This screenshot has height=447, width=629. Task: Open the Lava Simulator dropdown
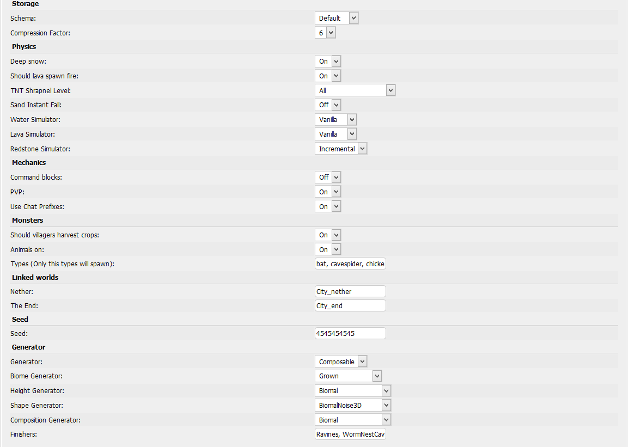tap(336, 134)
